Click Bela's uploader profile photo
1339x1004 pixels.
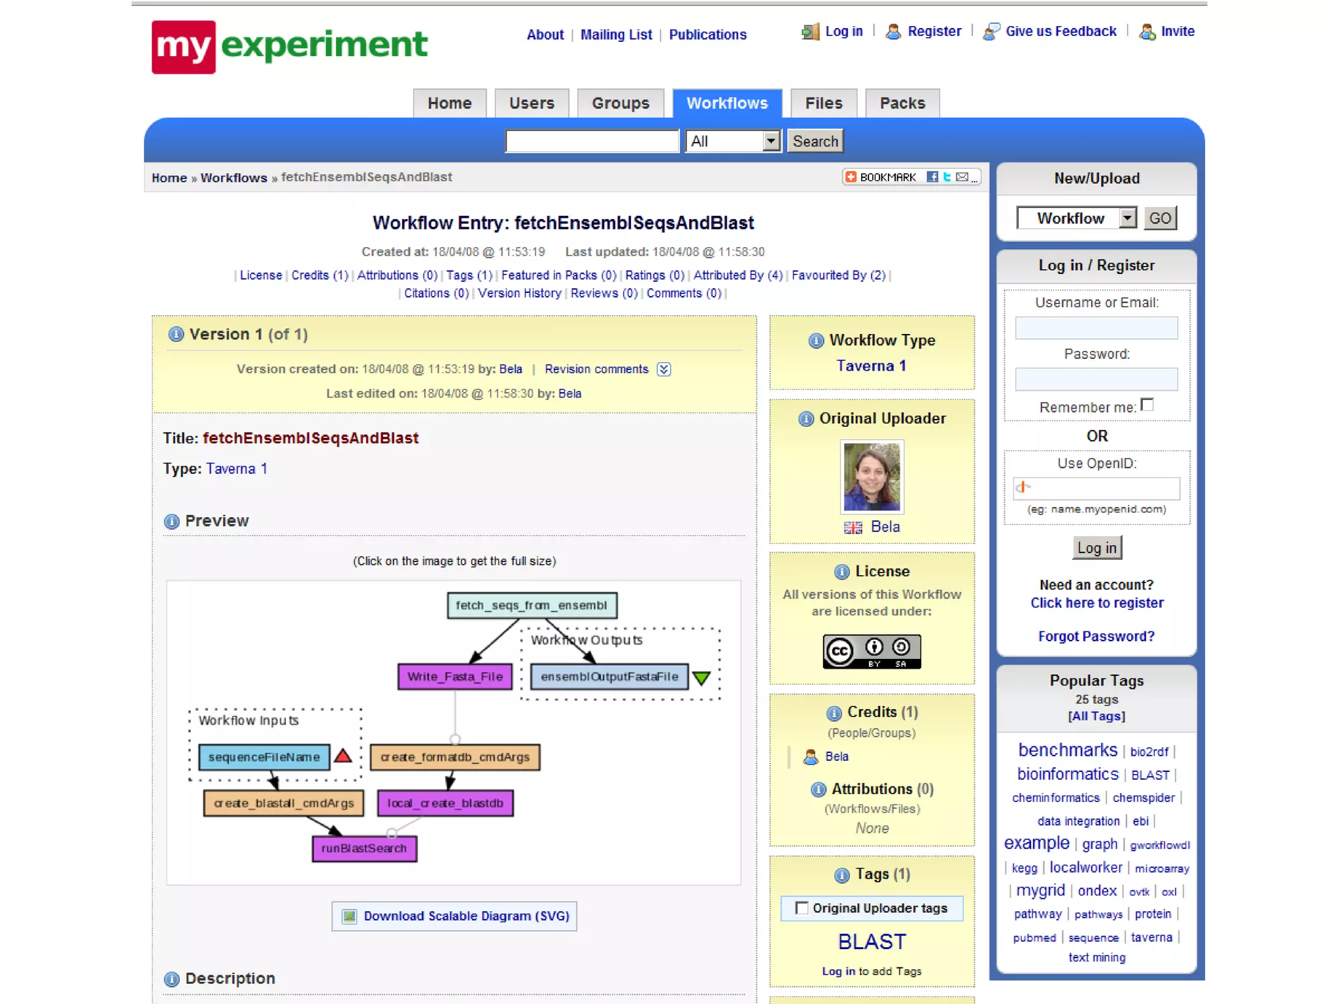pyautogui.click(x=872, y=477)
